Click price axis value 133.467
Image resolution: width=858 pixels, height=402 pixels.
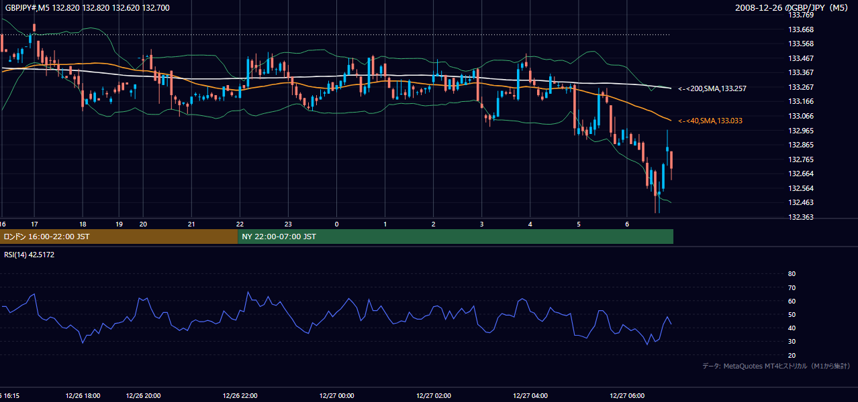point(800,58)
